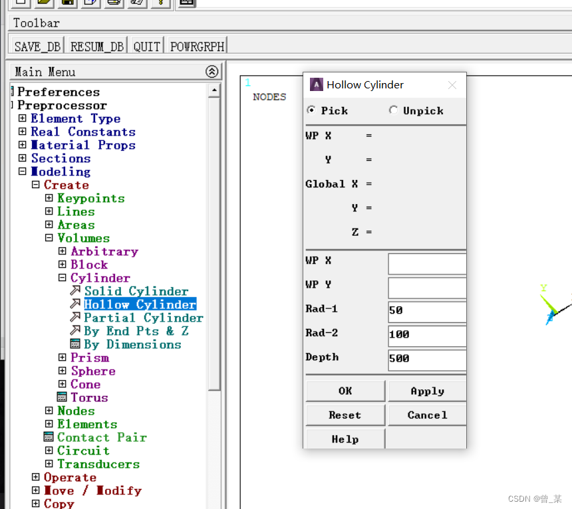Click the dialog icon beside Torus
Screen dimensions: 572x509
(x=62, y=397)
